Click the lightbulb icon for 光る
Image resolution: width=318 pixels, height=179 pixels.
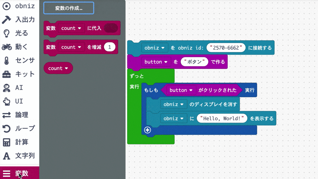(7, 33)
